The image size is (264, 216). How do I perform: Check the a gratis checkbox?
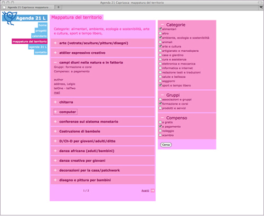click(x=160, y=122)
